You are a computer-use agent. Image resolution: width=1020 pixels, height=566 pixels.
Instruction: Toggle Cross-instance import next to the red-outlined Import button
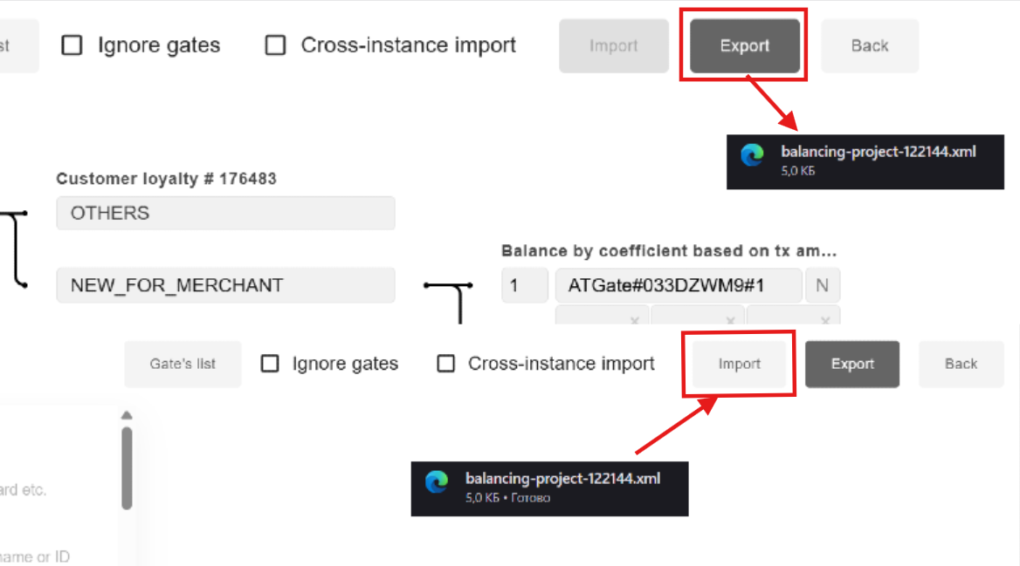pyautogui.click(x=446, y=364)
